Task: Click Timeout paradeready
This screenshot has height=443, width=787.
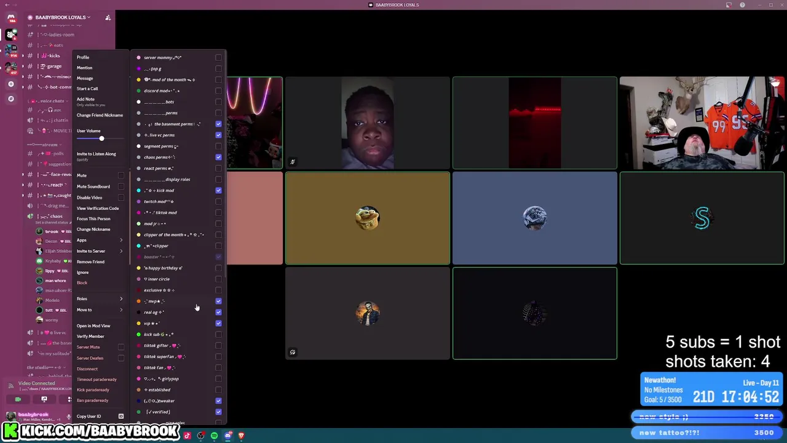Action: point(100,379)
